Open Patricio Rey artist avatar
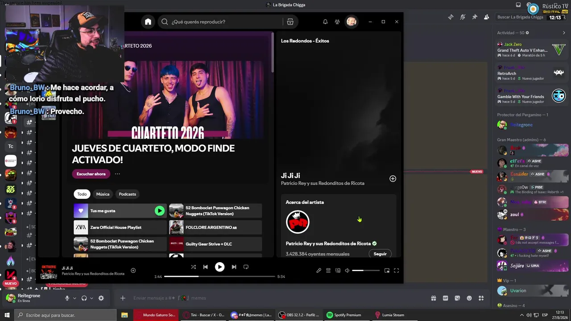The width and height of the screenshot is (571, 321). (298, 222)
